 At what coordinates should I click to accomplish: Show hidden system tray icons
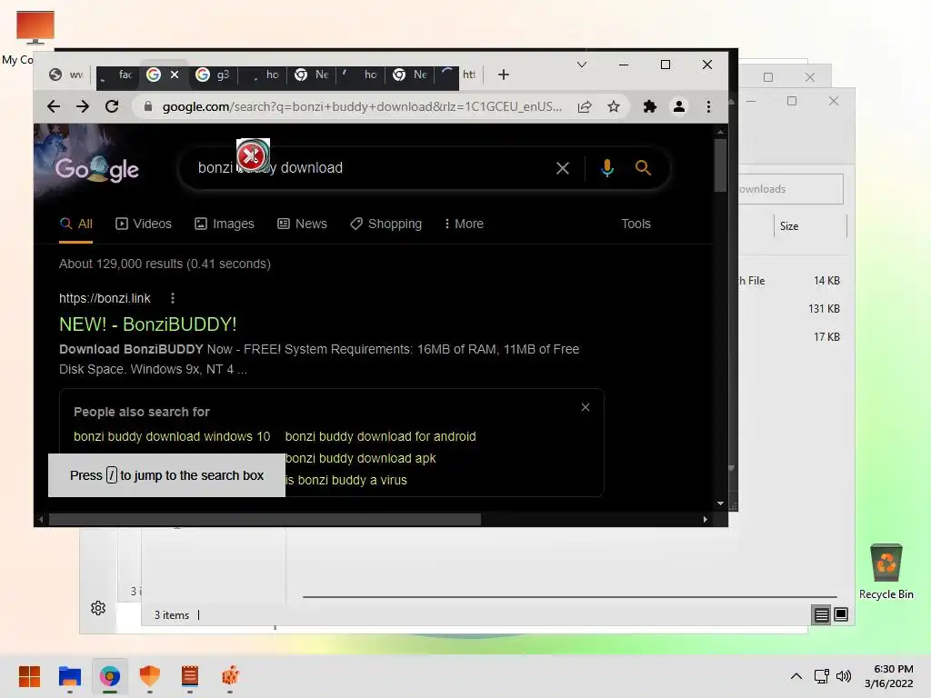pyautogui.click(x=796, y=676)
